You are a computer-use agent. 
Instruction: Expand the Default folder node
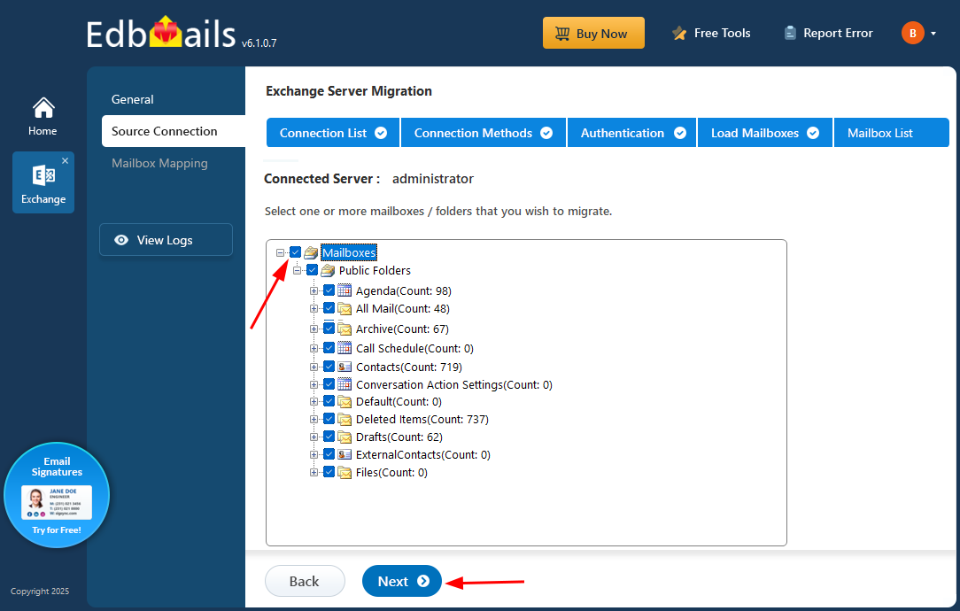click(314, 402)
